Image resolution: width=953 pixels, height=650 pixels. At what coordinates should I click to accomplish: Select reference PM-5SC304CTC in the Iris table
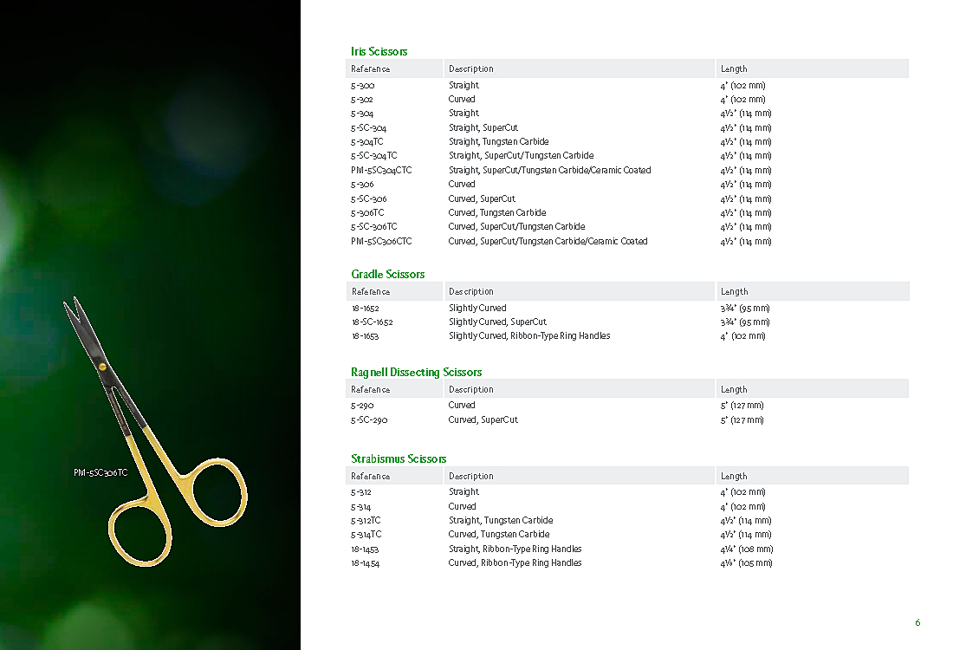click(381, 171)
